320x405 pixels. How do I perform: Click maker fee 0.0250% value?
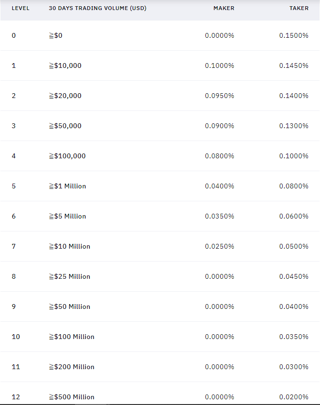click(x=219, y=246)
